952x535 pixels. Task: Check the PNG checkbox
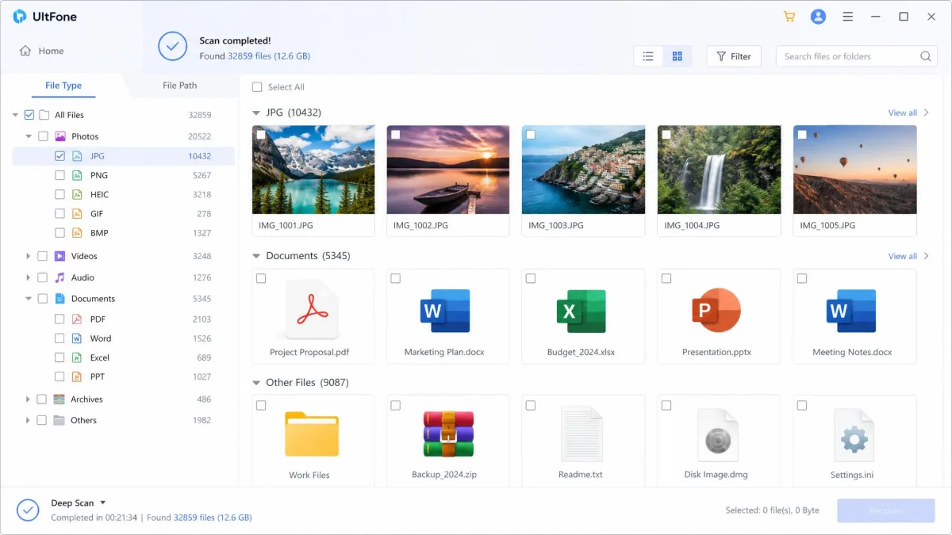[x=59, y=175]
